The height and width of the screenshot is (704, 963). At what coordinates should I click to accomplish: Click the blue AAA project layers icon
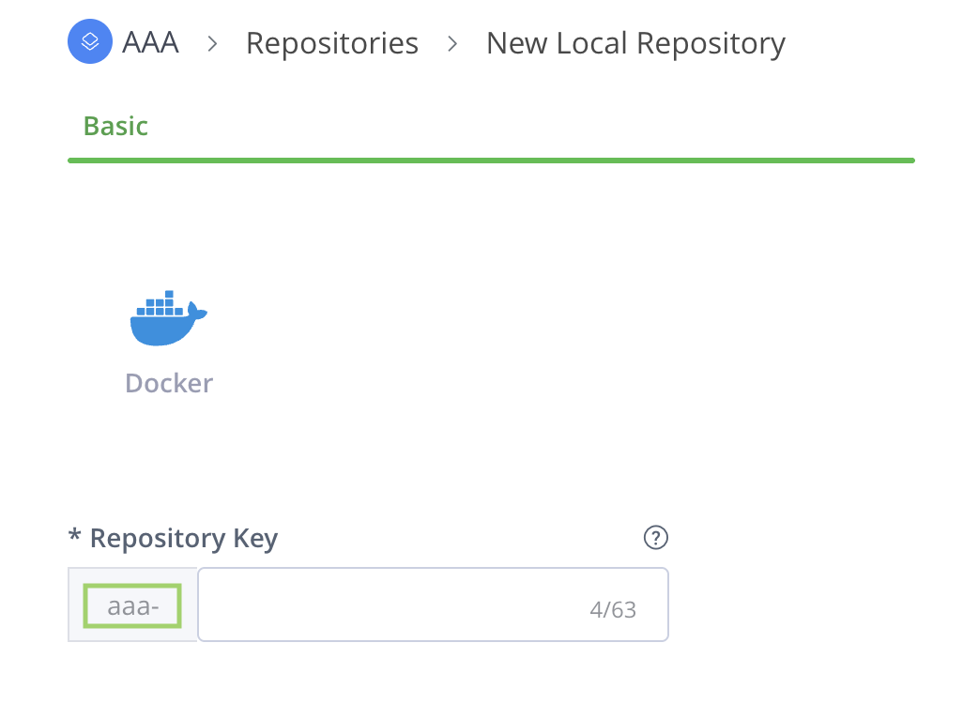pos(90,42)
